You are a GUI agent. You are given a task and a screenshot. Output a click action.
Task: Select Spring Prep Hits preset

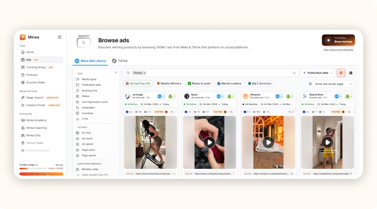click(x=138, y=84)
